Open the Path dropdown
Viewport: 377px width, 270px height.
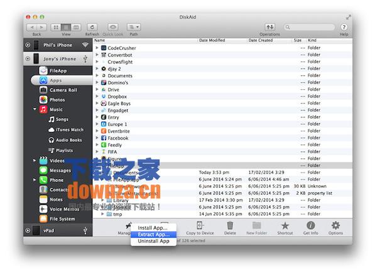pyautogui.click(x=134, y=27)
